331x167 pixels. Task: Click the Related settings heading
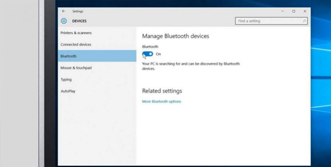coord(162,91)
